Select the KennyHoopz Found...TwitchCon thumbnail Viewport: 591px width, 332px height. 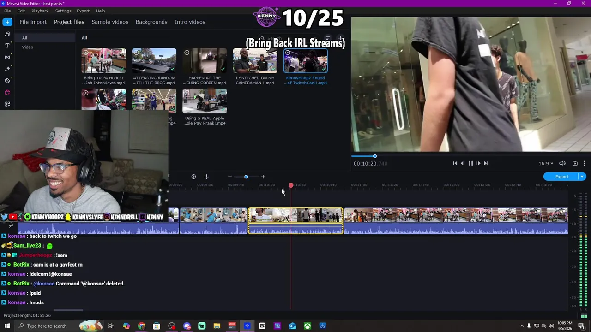click(x=306, y=61)
